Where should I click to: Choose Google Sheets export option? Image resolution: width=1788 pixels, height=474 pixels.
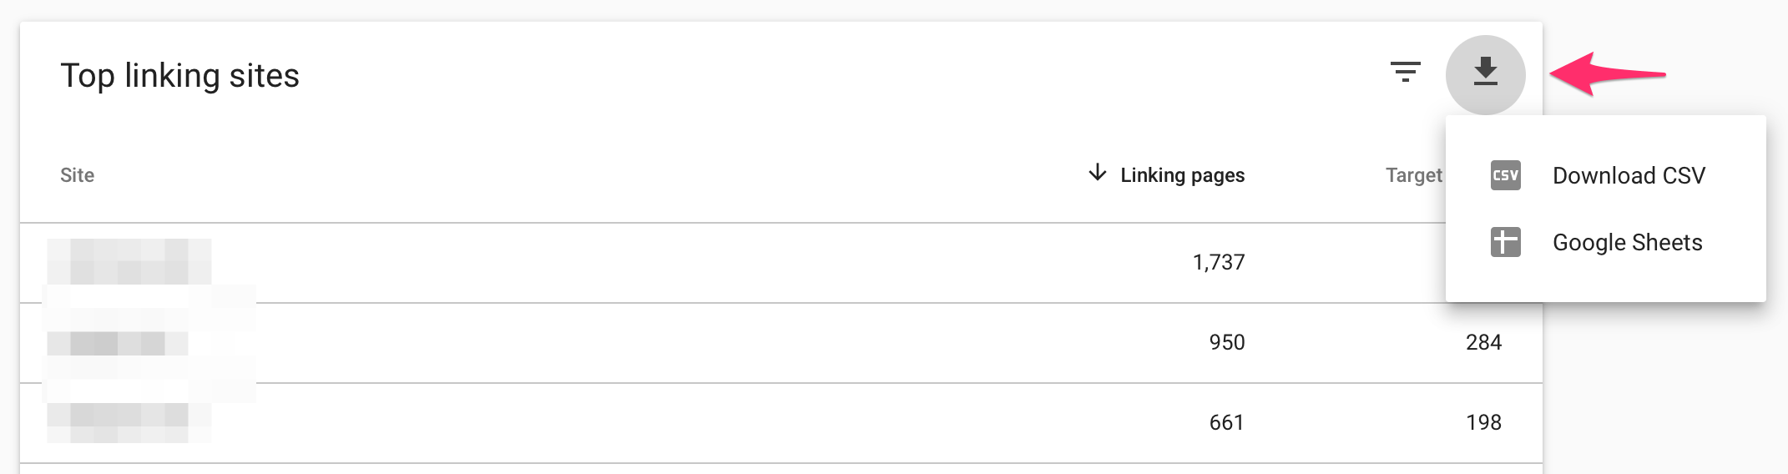click(1626, 242)
